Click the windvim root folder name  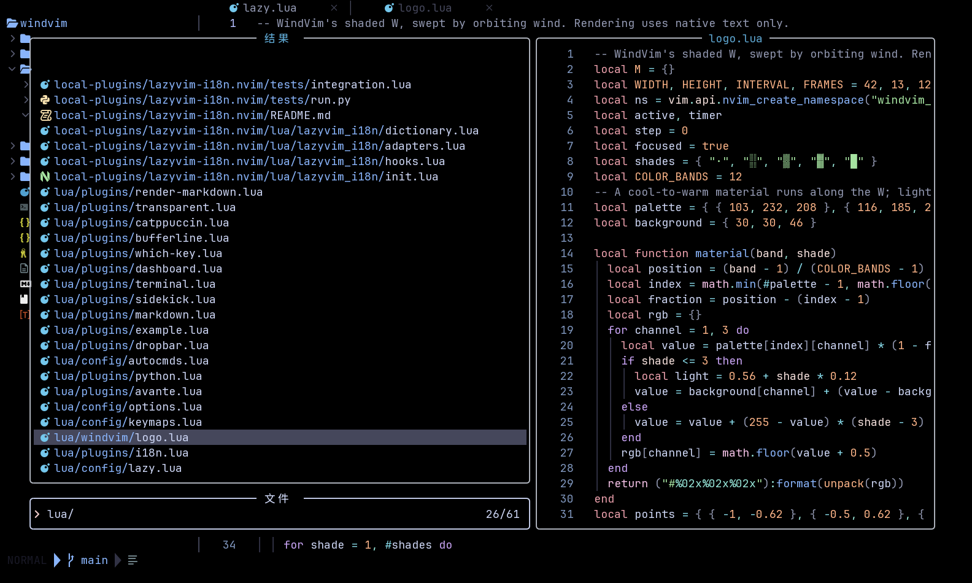44,23
